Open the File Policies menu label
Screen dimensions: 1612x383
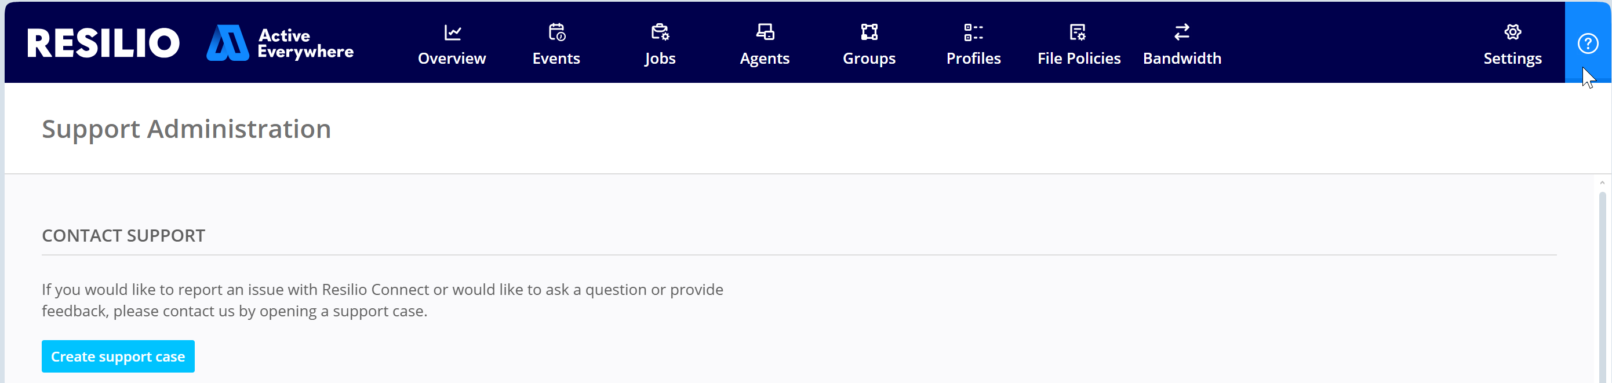click(x=1079, y=59)
